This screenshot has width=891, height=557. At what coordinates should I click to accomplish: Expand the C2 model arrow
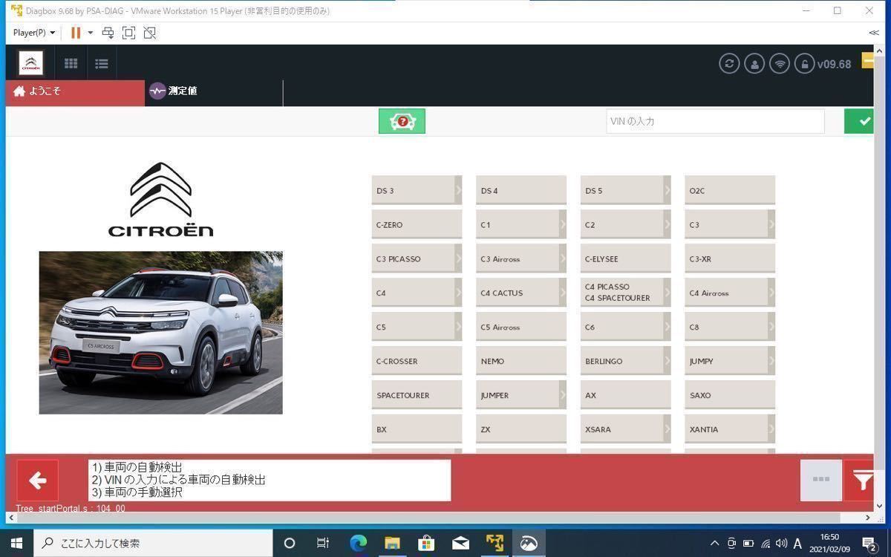(668, 225)
